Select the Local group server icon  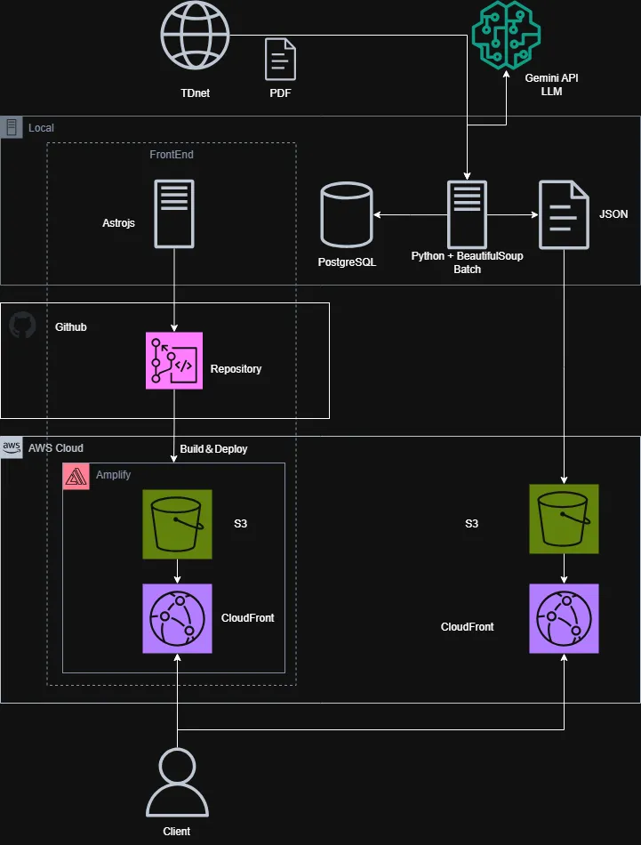point(12,127)
